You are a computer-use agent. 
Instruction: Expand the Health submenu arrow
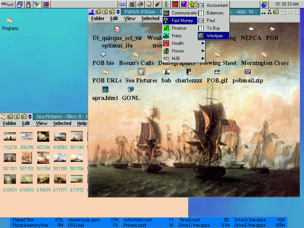(x=203, y=43)
